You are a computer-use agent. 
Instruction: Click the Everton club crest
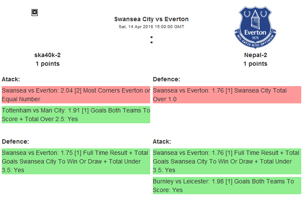click(255, 27)
